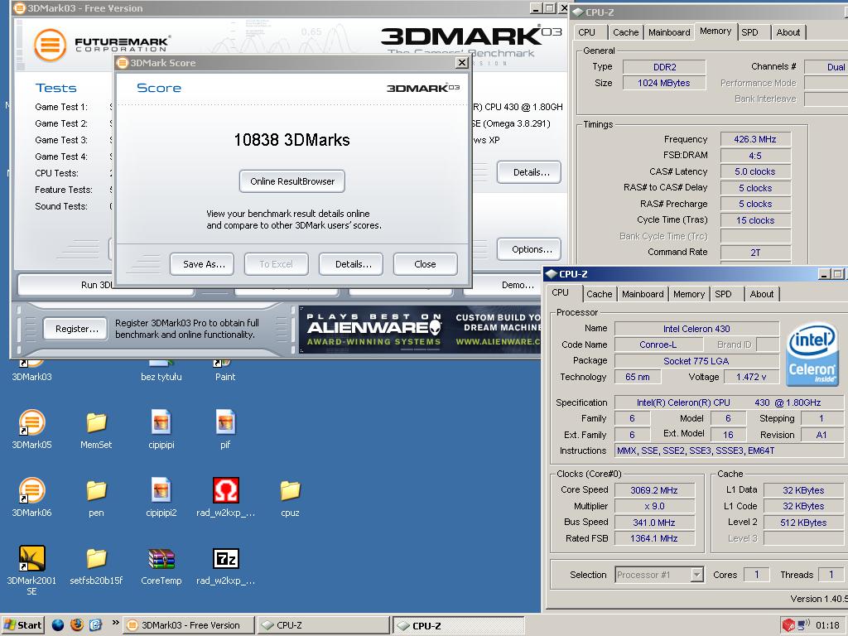
Task: Click the first CPU-Z taskbar button
Action: 323,625
